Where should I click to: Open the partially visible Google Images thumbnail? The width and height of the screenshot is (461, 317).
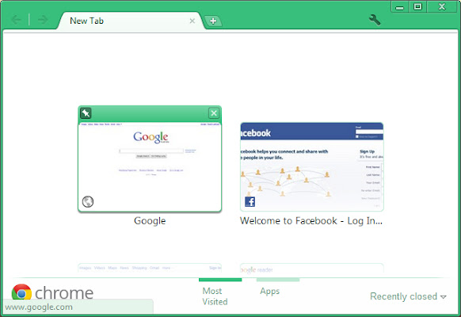coord(150,268)
